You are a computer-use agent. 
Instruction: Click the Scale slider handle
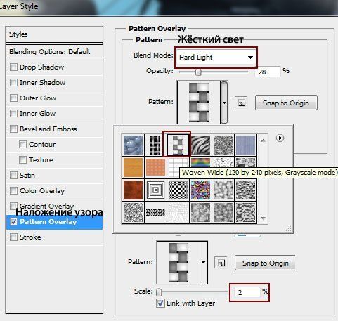(159, 292)
